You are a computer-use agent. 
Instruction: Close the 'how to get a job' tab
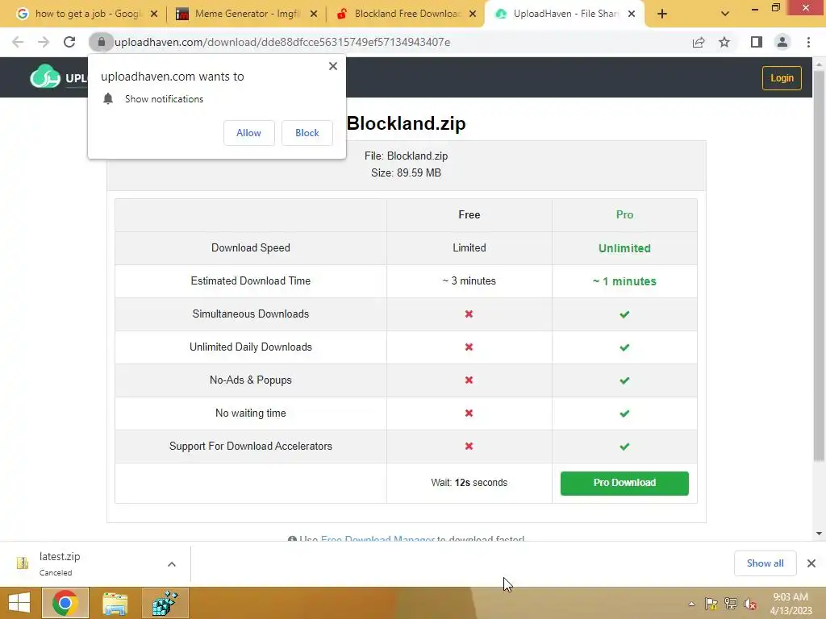pos(154,15)
